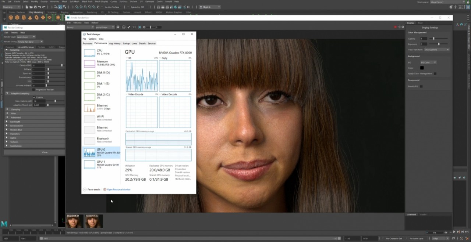Click the polygon sphere shelf icon
Viewport: 471px width, 242px height.
11,17
